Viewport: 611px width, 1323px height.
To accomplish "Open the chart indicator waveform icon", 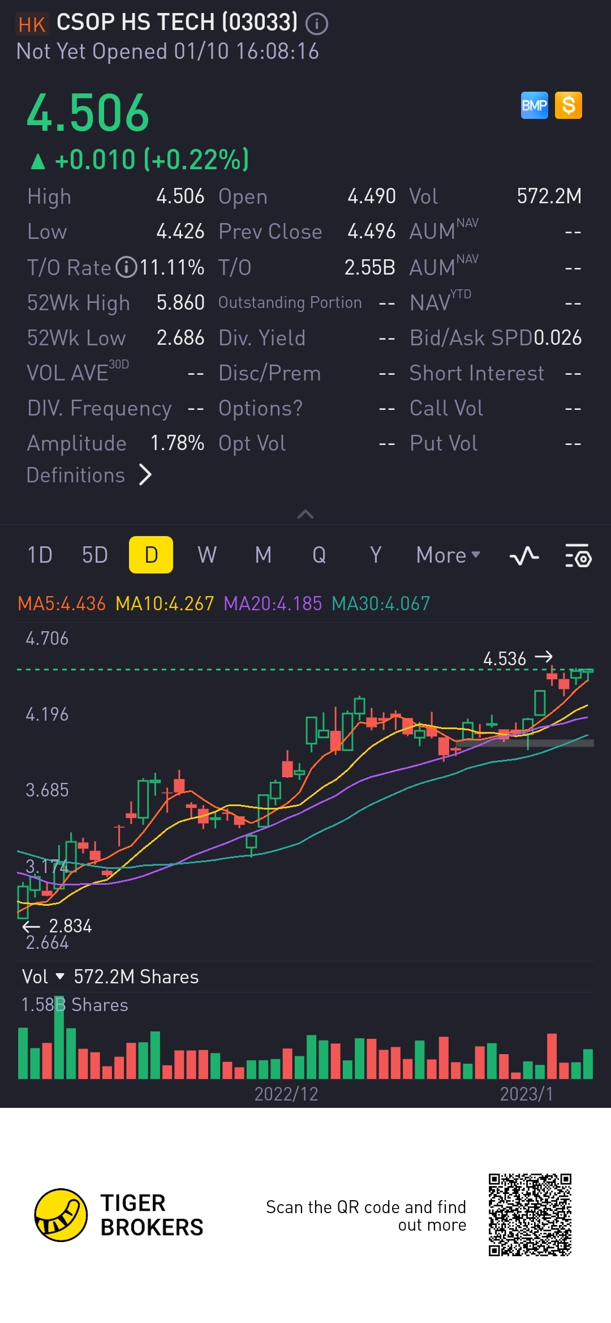I will [524, 556].
